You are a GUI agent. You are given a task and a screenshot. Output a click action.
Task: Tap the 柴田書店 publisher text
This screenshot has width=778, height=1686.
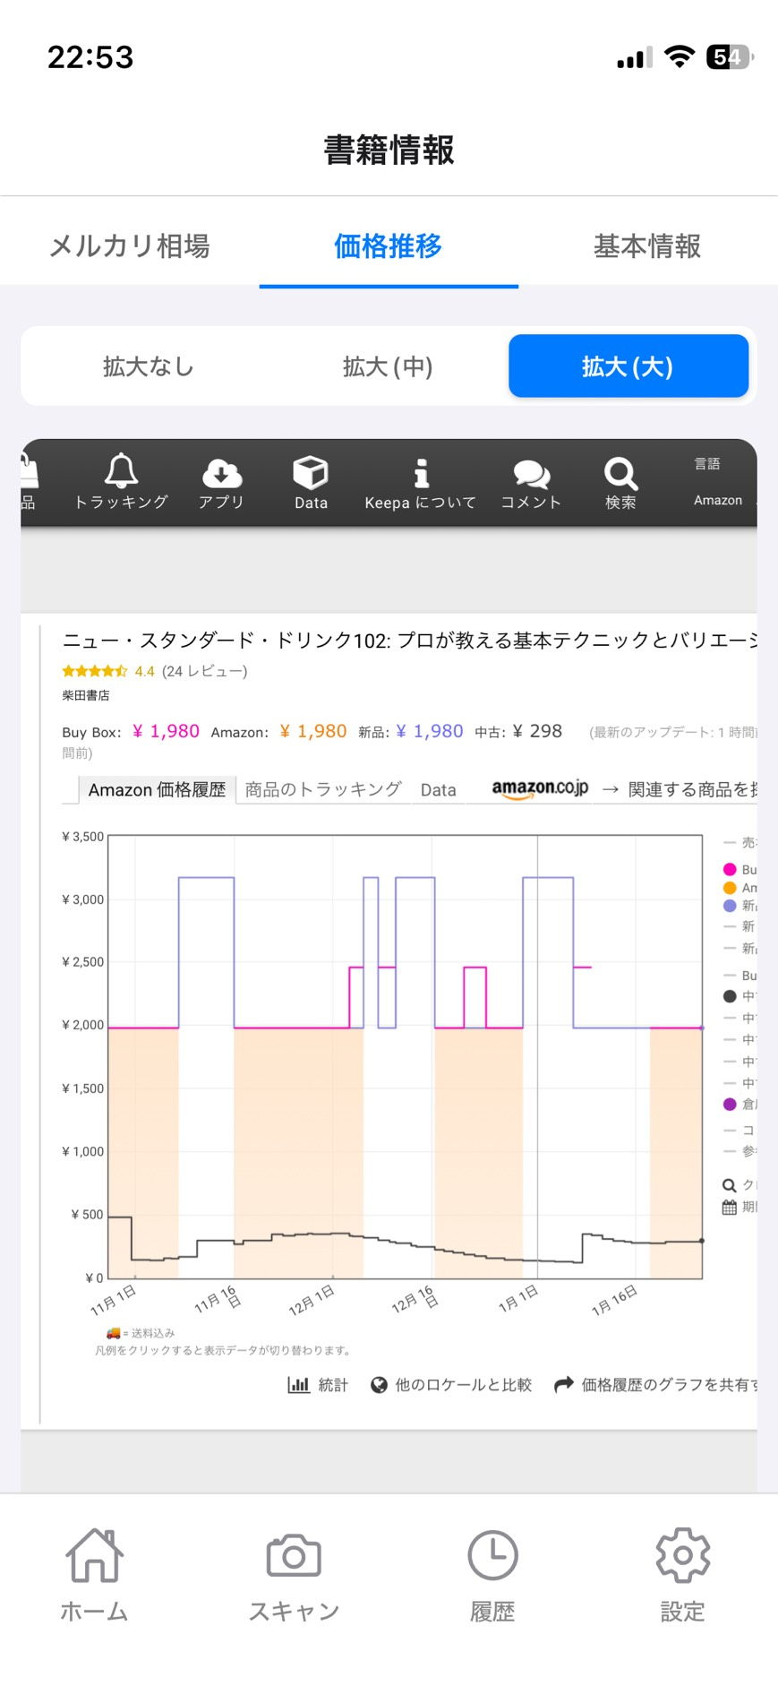pyautogui.click(x=86, y=695)
